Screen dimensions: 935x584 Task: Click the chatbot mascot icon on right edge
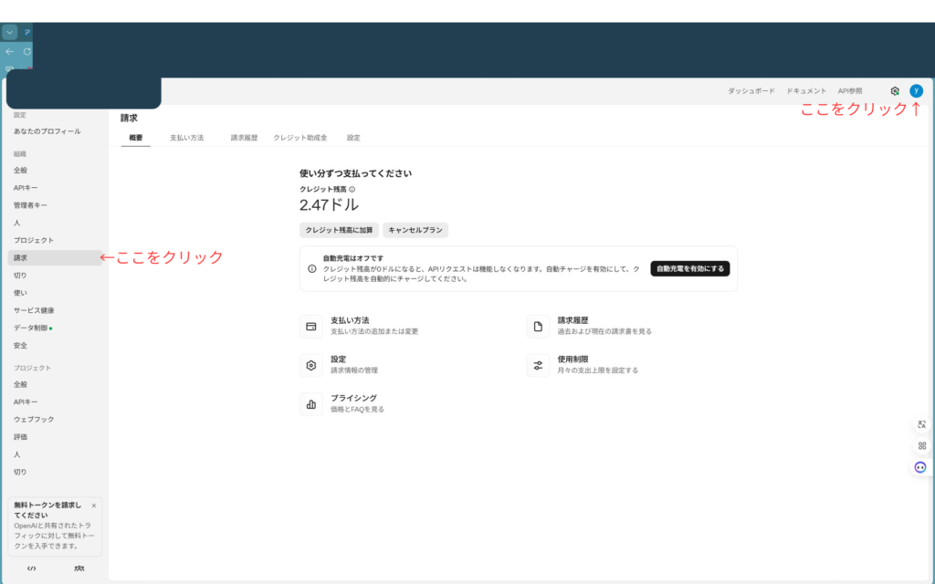(x=919, y=468)
